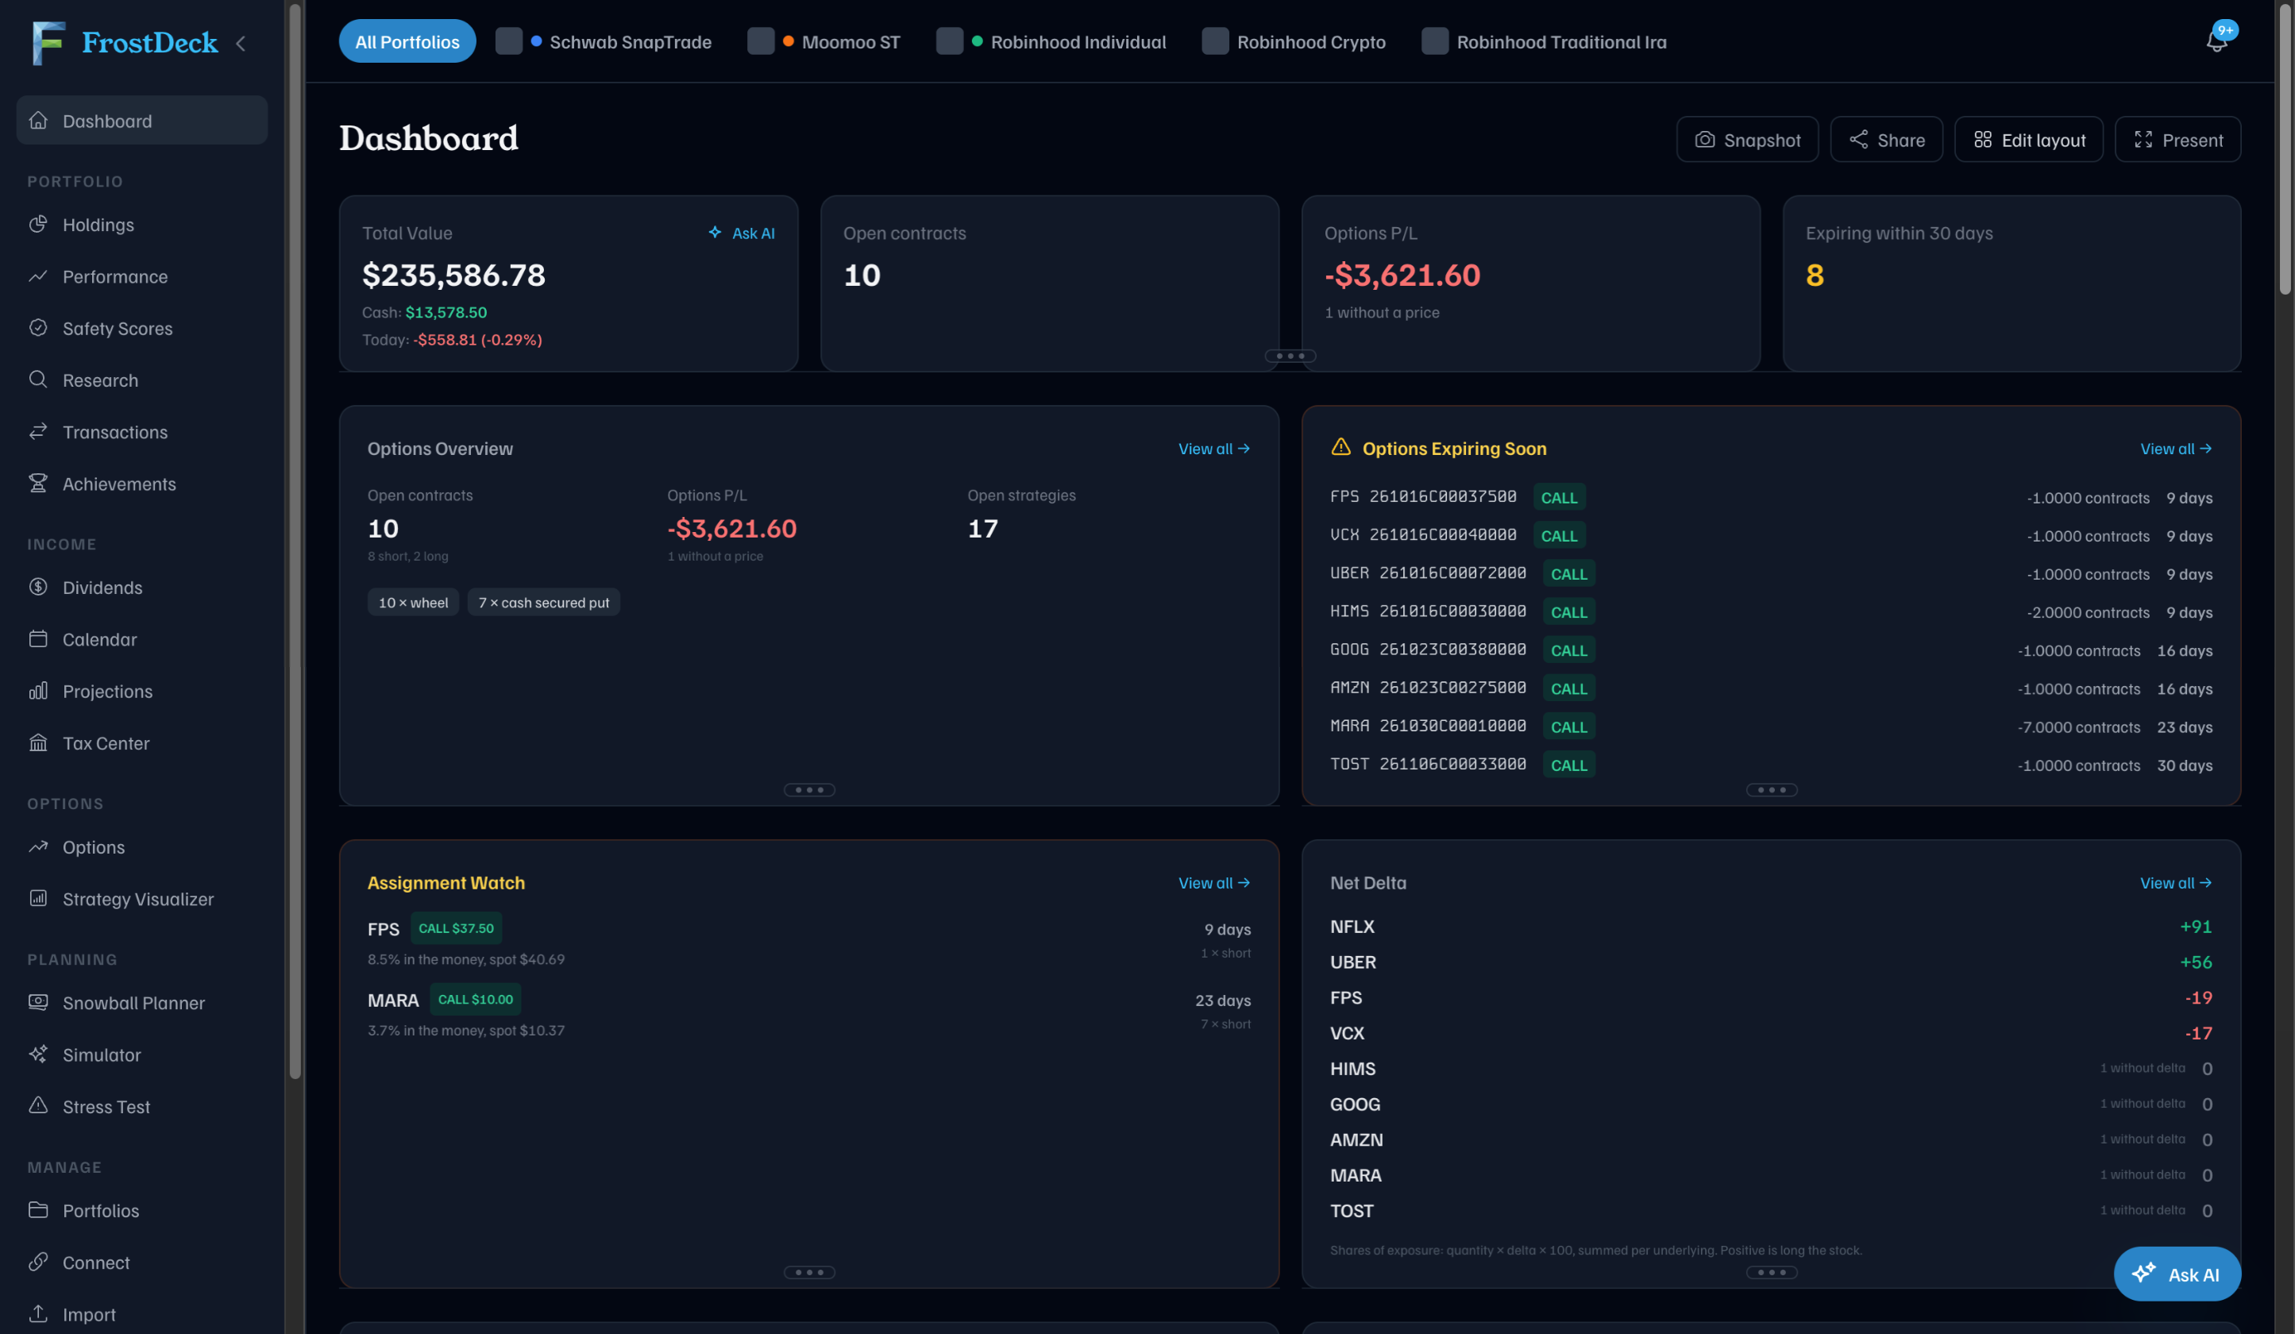Click the summary cards row resize handle

pos(1290,356)
